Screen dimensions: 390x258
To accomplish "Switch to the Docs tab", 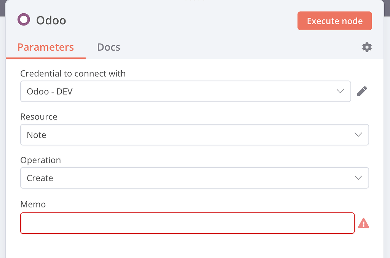I will tap(108, 47).
